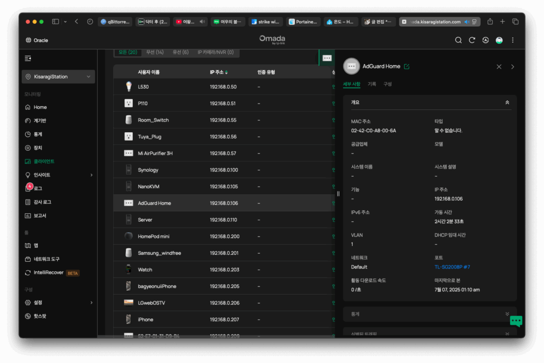Close the AdGuard Home detail panel
The height and width of the screenshot is (363, 544).
[x=499, y=66]
